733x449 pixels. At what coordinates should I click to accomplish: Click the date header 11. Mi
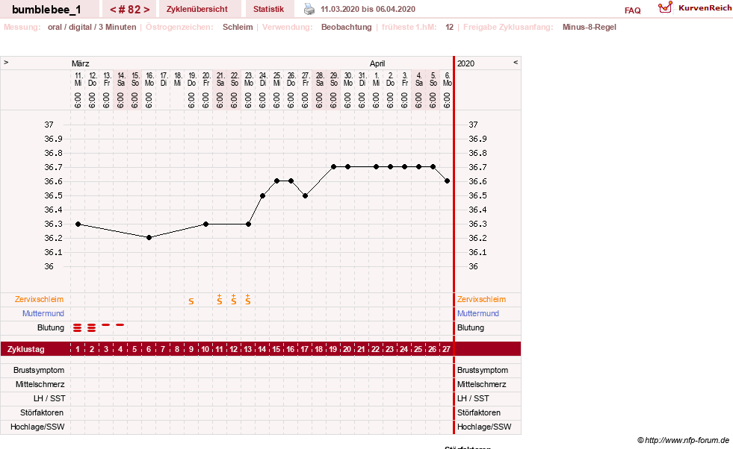[x=78, y=79]
